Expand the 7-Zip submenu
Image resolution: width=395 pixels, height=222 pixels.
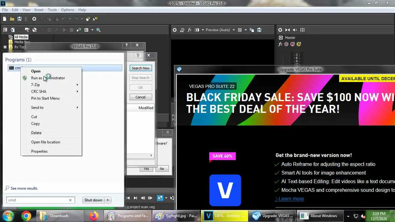coord(51,84)
